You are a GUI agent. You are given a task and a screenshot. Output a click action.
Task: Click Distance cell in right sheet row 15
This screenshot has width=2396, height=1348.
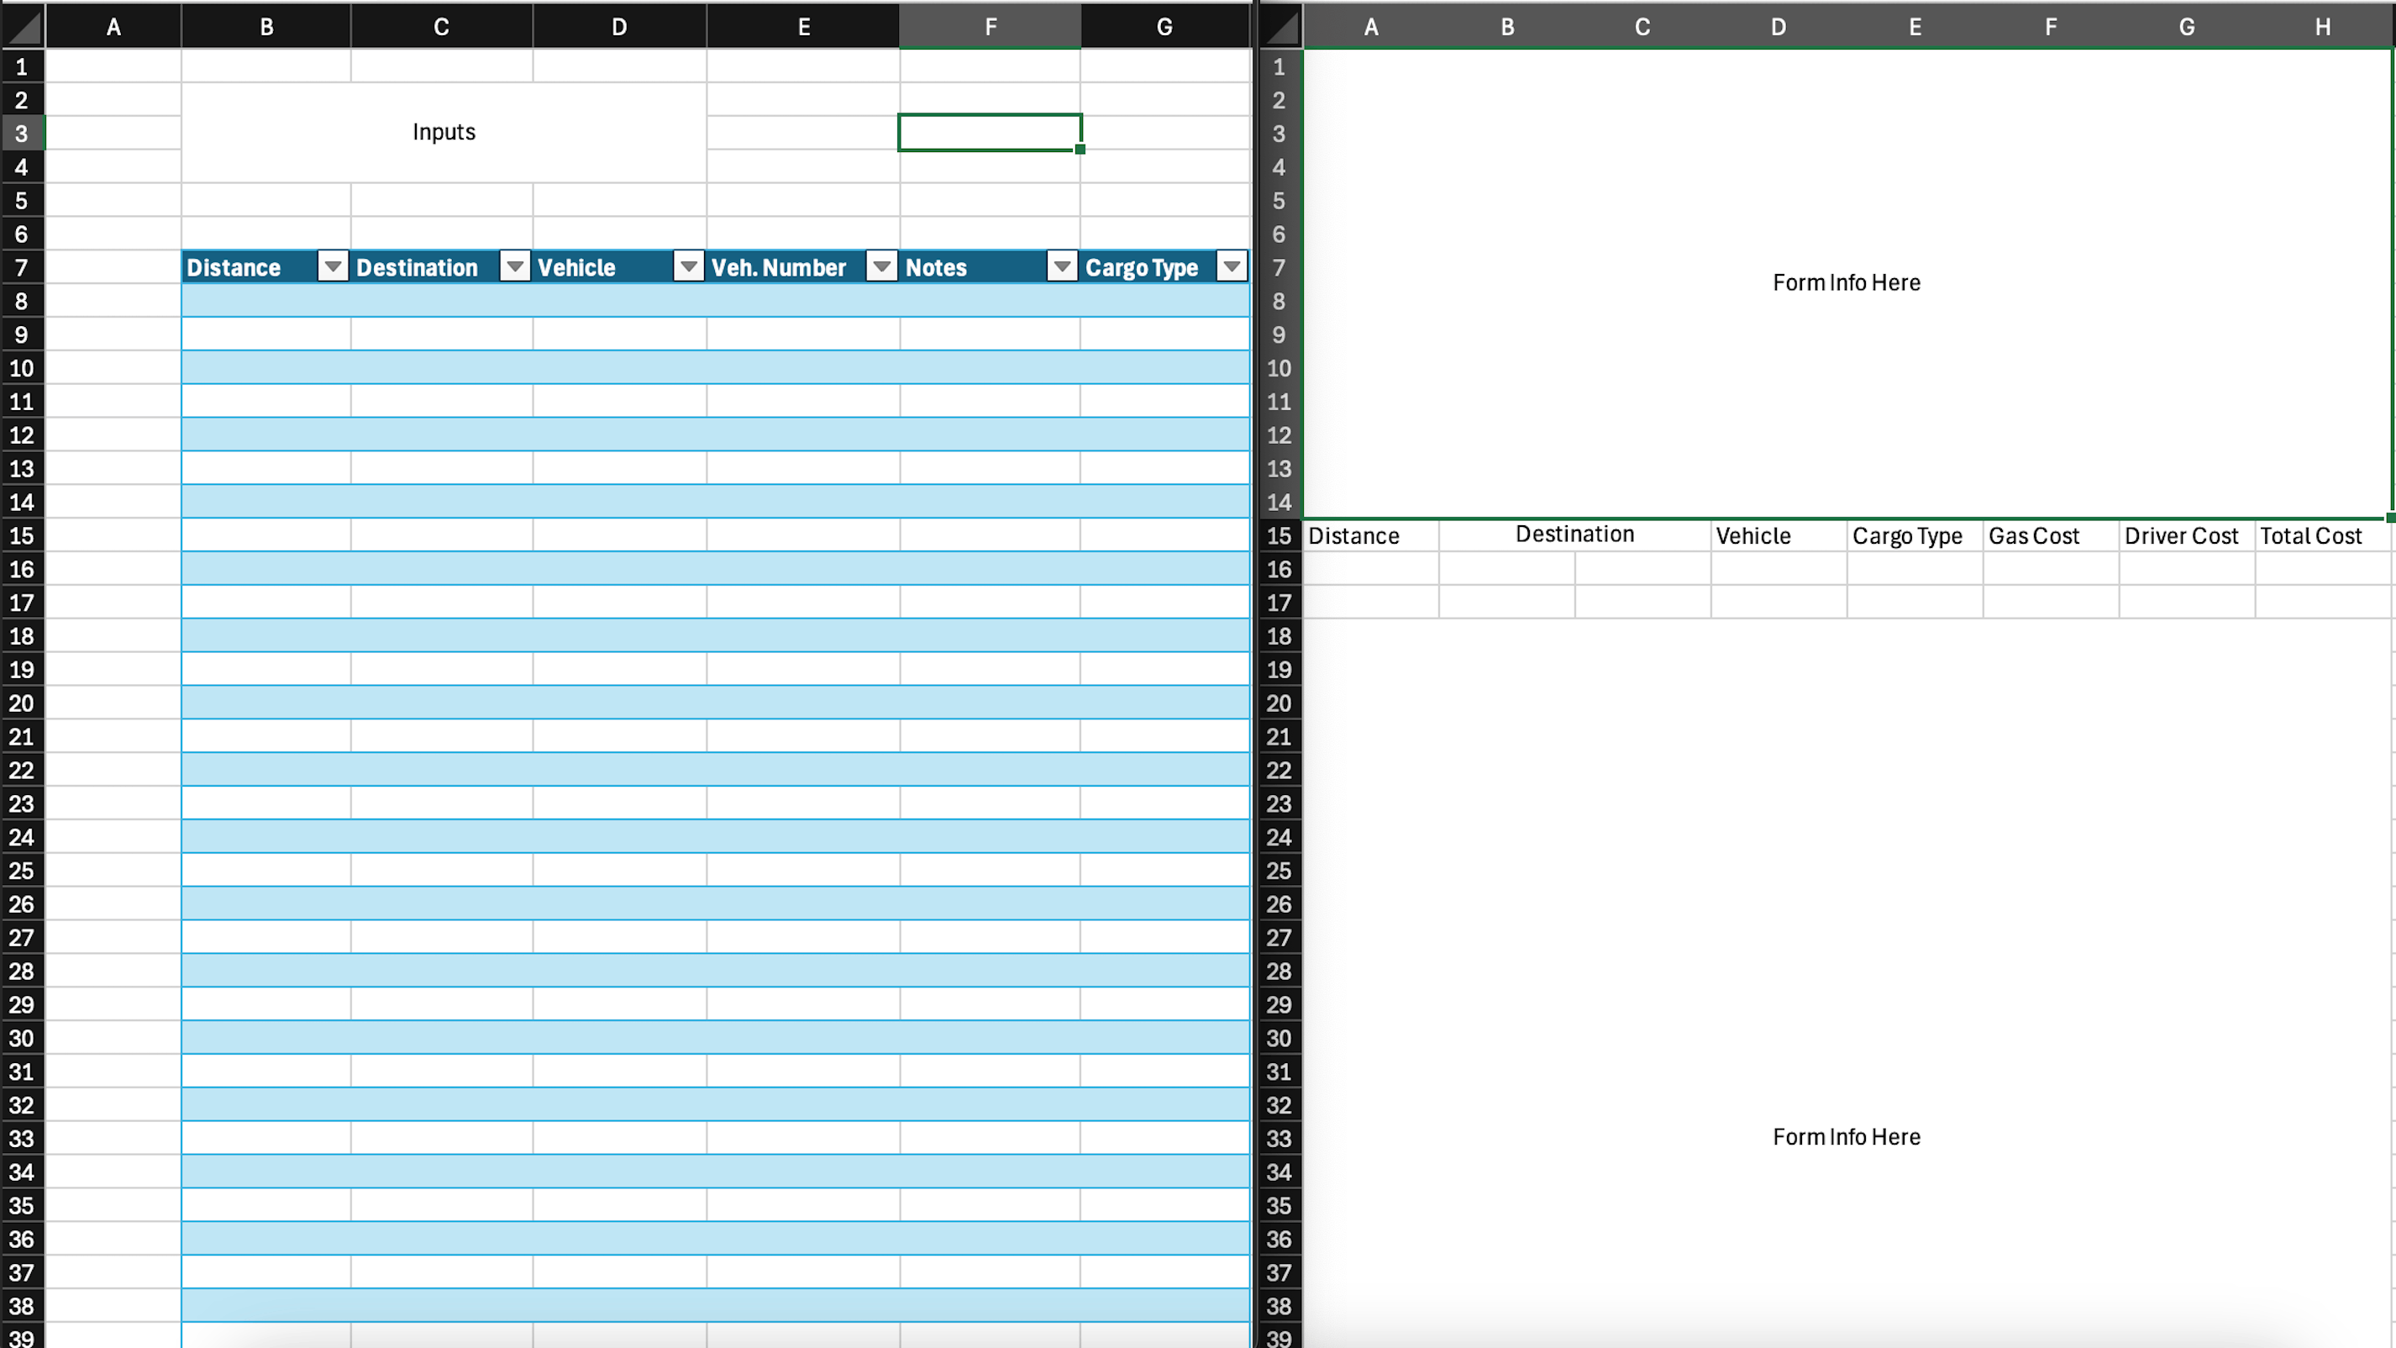point(1371,535)
